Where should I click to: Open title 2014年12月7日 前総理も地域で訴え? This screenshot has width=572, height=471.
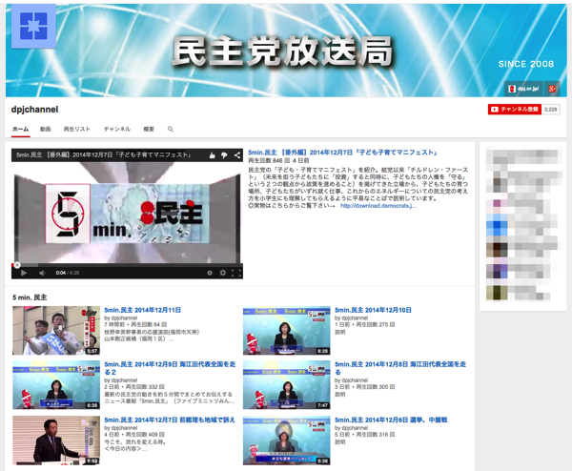[170, 420]
